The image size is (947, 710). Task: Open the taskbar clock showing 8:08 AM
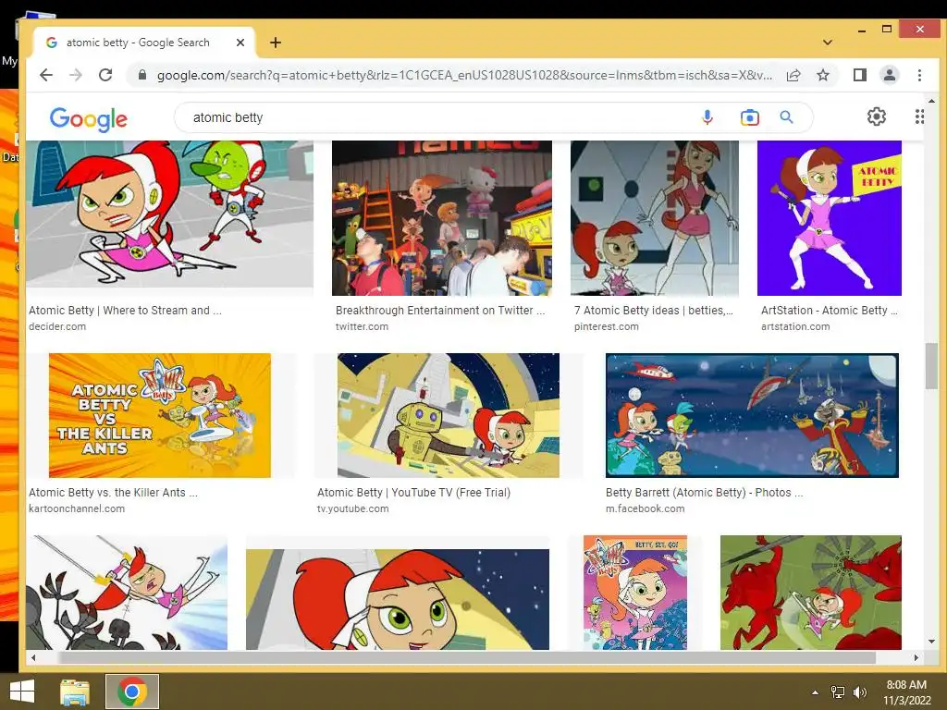[906, 692]
